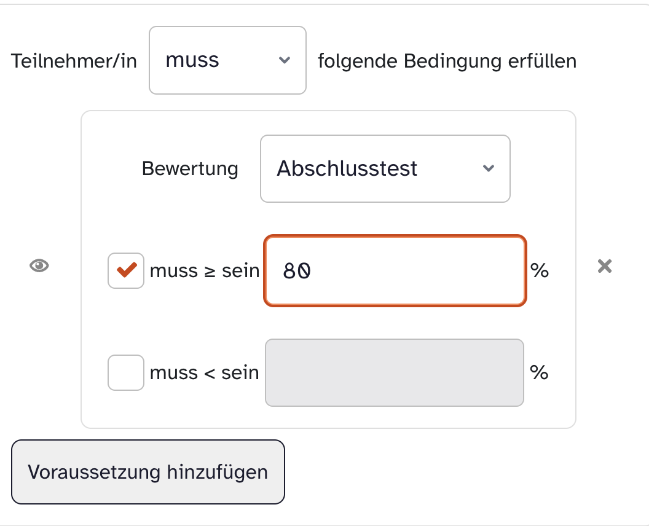The image size is (649, 526).
Task: Click the orange checkmark tick icon
Action: coord(127,270)
